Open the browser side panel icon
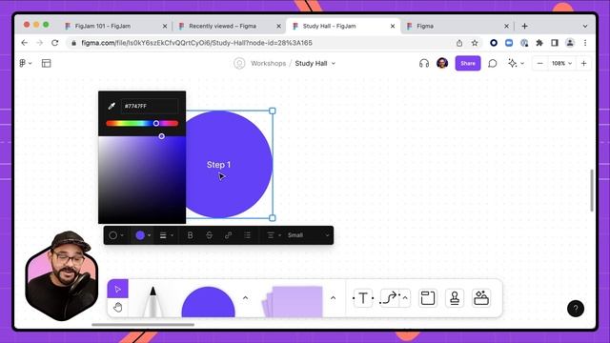Image resolution: width=610 pixels, height=343 pixels. [x=555, y=43]
